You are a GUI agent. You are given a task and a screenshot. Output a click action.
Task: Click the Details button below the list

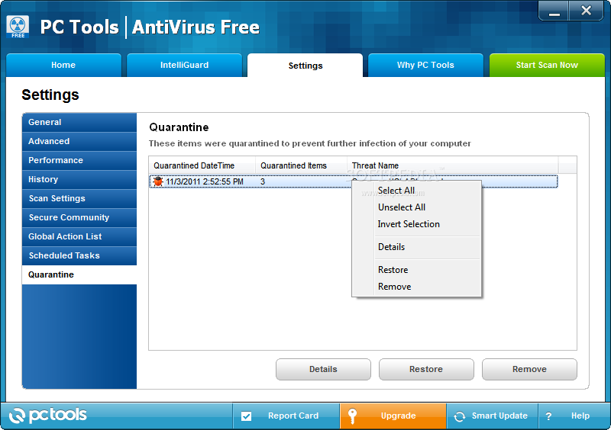[x=323, y=369]
